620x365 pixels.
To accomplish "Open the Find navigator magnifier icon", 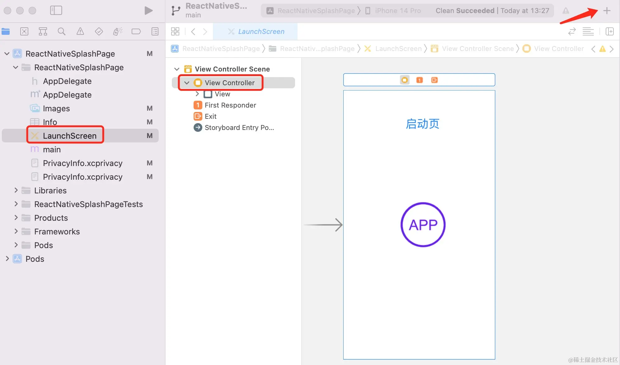I will tap(61, 31).
